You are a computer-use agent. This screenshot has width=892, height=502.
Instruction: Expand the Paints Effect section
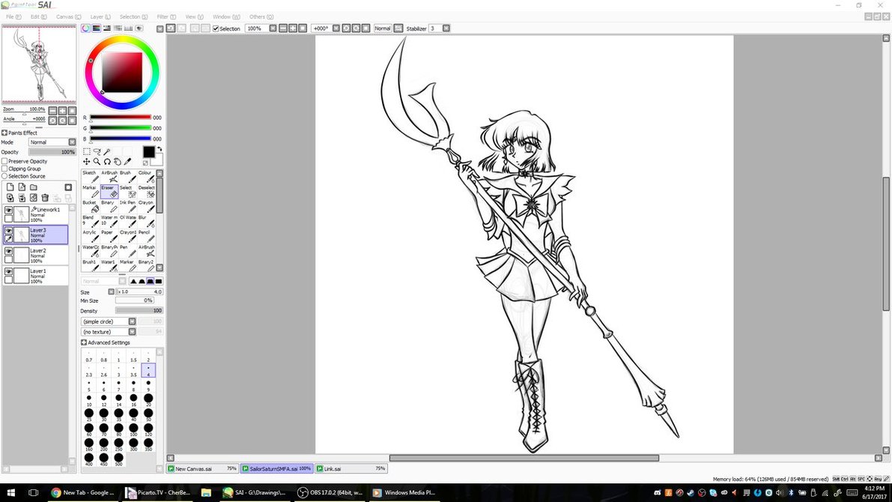[4, 133]
